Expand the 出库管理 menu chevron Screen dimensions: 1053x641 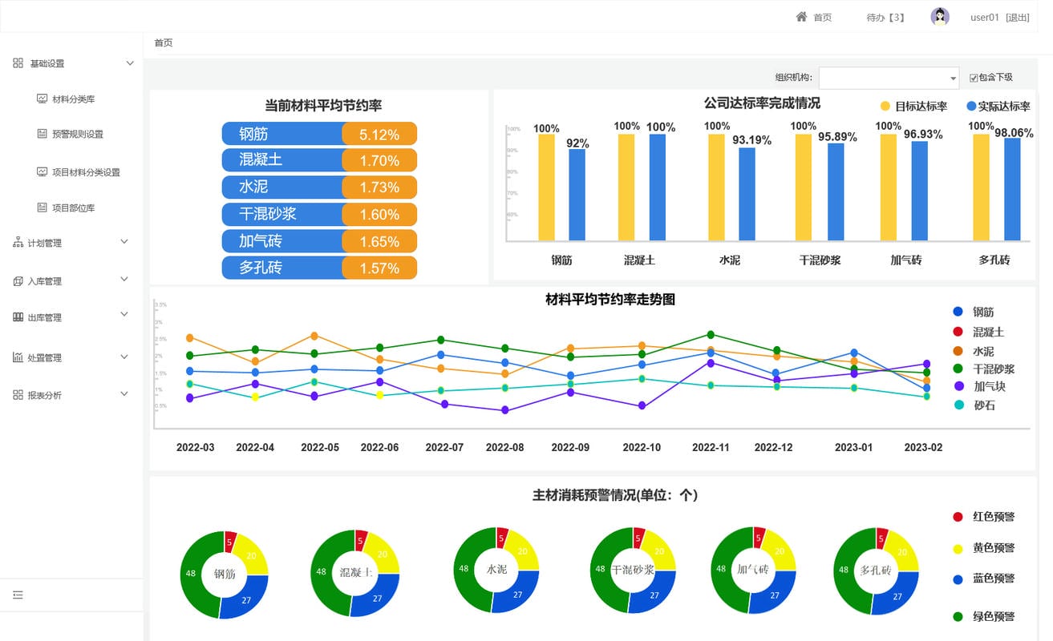click(x=124, y=315)
